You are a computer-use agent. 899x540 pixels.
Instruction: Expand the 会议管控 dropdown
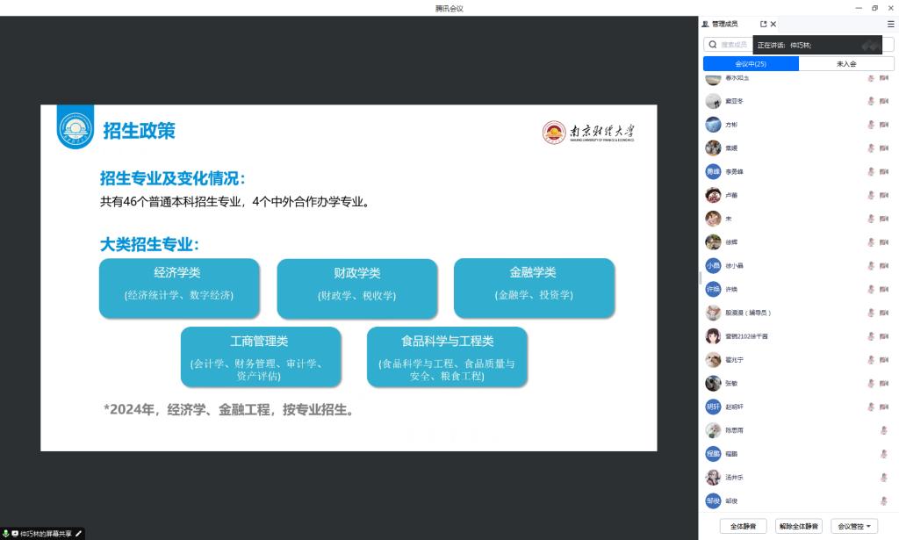(x=855, y=526)
